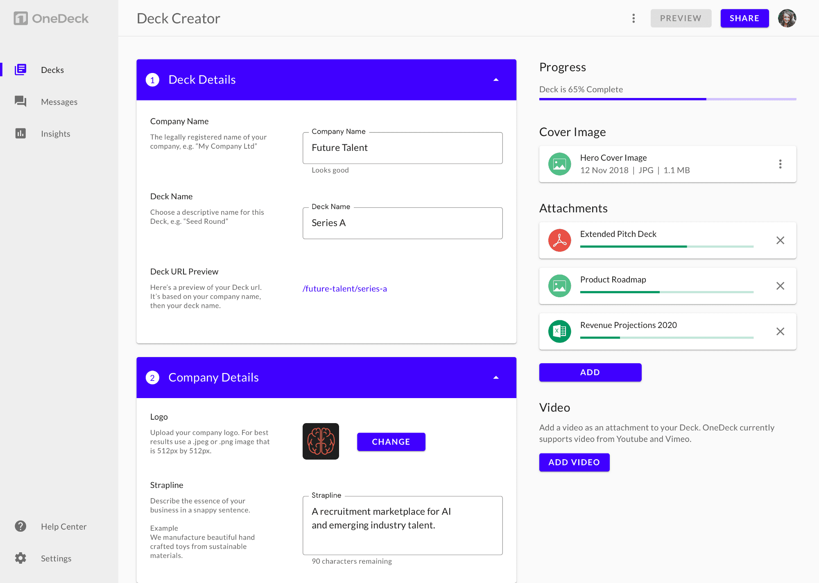The width and height of the screenshot is (819, 583).
Task: Open the Insights chart icon
Action: point(20,133)
